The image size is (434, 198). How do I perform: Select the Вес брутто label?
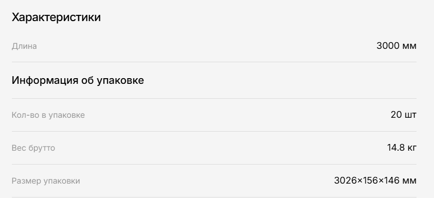click(x=33, y=148)
